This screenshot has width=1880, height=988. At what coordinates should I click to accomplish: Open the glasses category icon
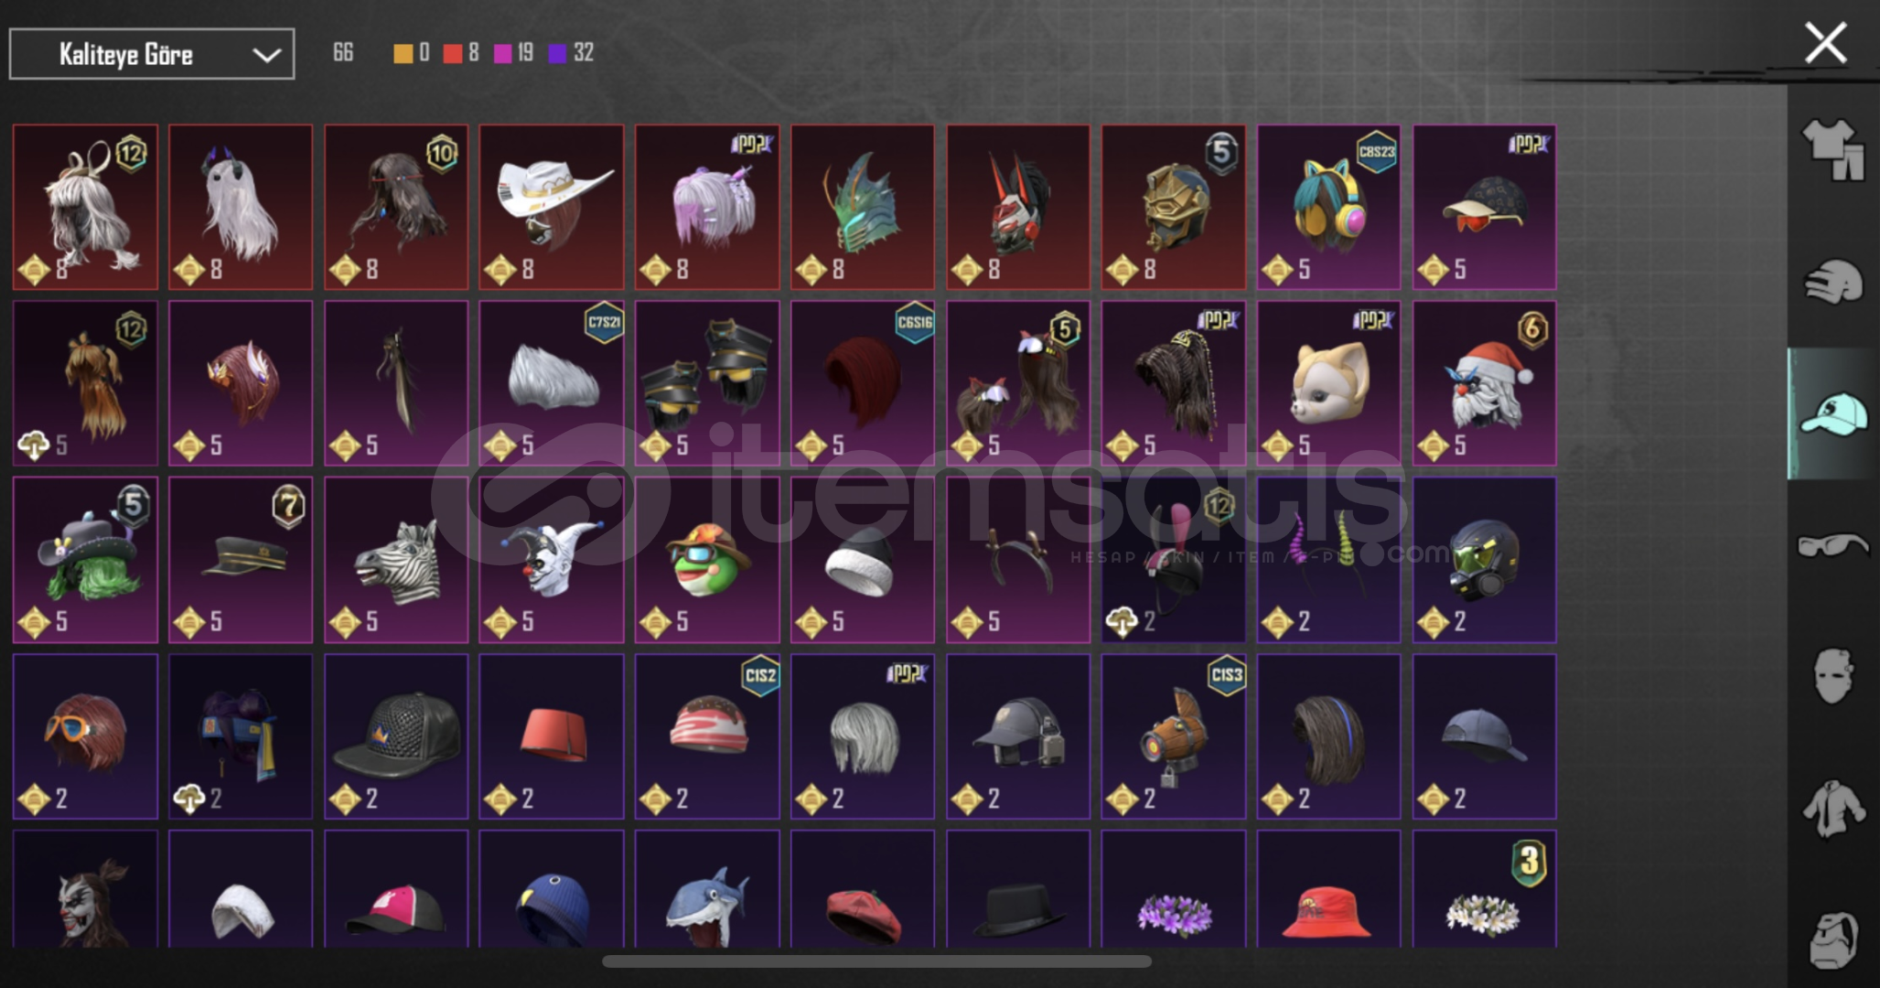coord(1834,546)
